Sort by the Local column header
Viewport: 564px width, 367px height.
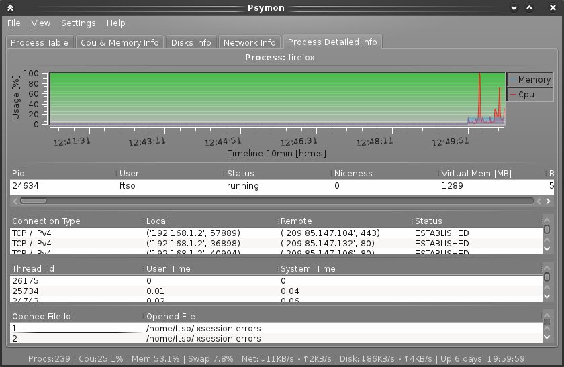click(x=211, y=221)
